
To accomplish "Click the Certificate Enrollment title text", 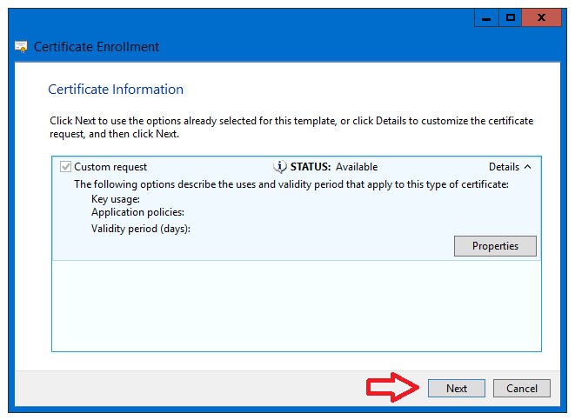I will (97, 47).
